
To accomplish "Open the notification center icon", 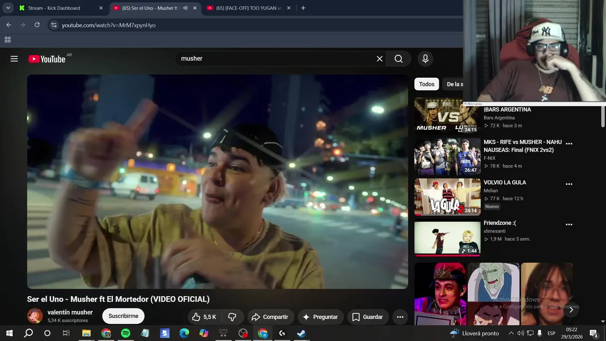I will 593,333.
